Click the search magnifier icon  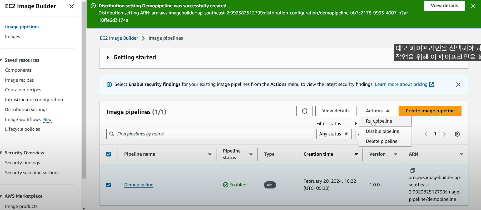112,134
